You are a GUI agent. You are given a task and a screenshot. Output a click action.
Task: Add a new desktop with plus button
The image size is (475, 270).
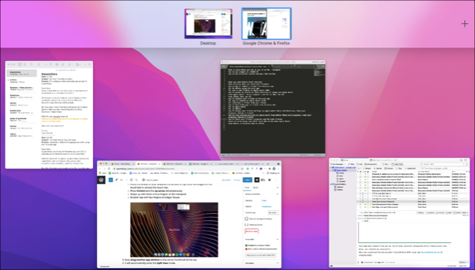click(465, 24)
